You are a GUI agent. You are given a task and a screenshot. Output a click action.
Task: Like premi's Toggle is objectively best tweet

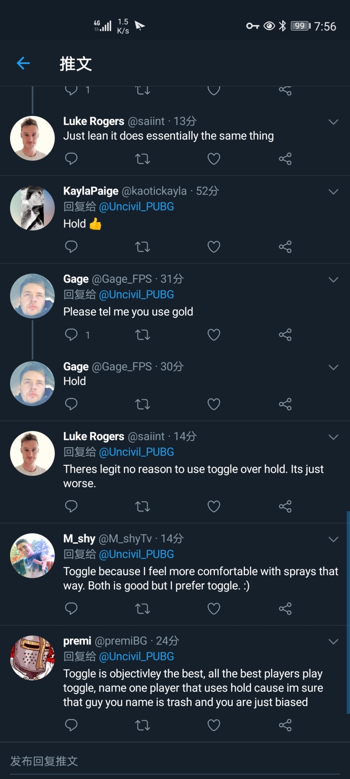click(x=213, y=725)
